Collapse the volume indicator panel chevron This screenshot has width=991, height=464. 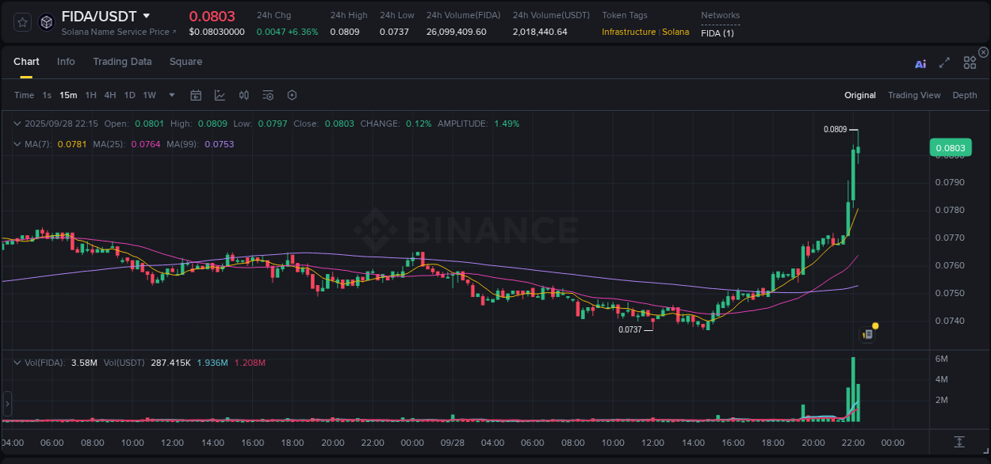tap(17, 363)
